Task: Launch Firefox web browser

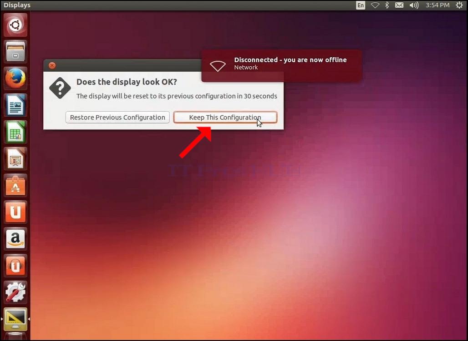Action: click(x=15, y=79)
